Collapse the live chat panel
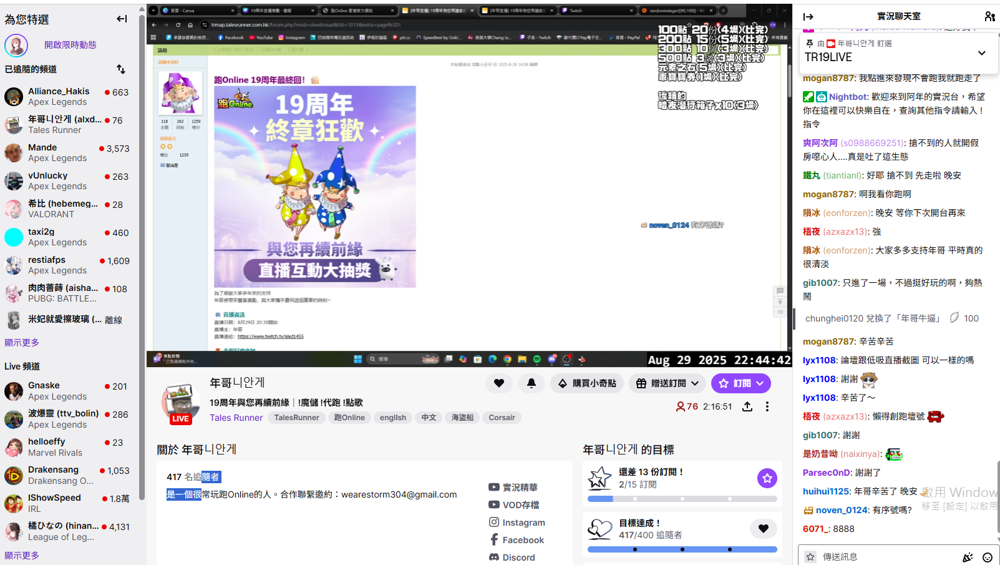Screen dimensions: 1000x565 point(808,17)
